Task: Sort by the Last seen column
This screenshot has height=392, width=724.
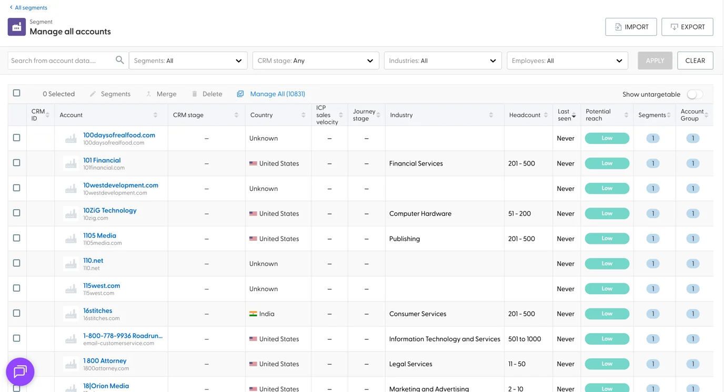Action: [574, 115]
